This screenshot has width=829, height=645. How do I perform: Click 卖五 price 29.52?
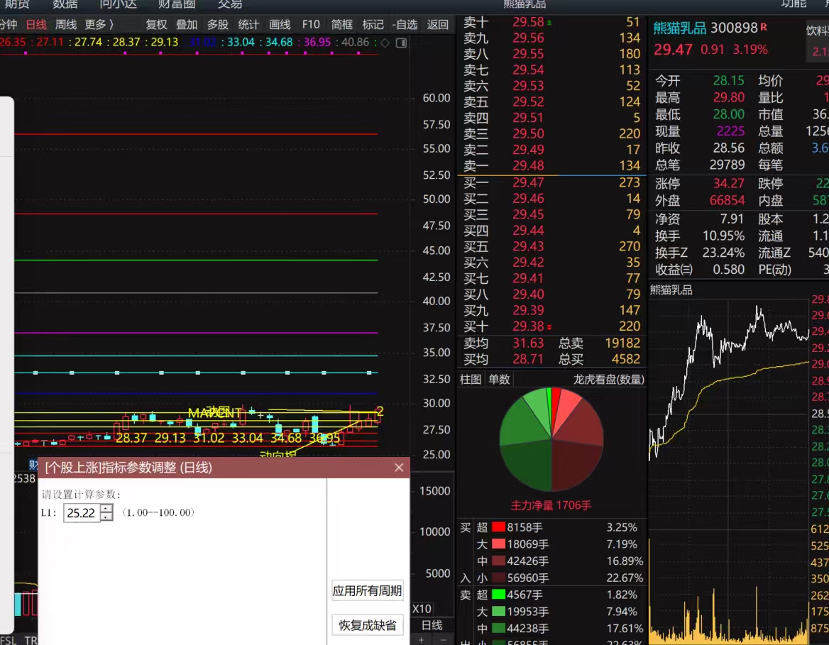coord(528,101)
